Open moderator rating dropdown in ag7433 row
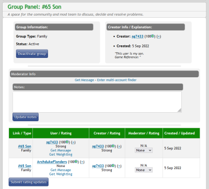209x189 pixels. [x=144, y=150]
